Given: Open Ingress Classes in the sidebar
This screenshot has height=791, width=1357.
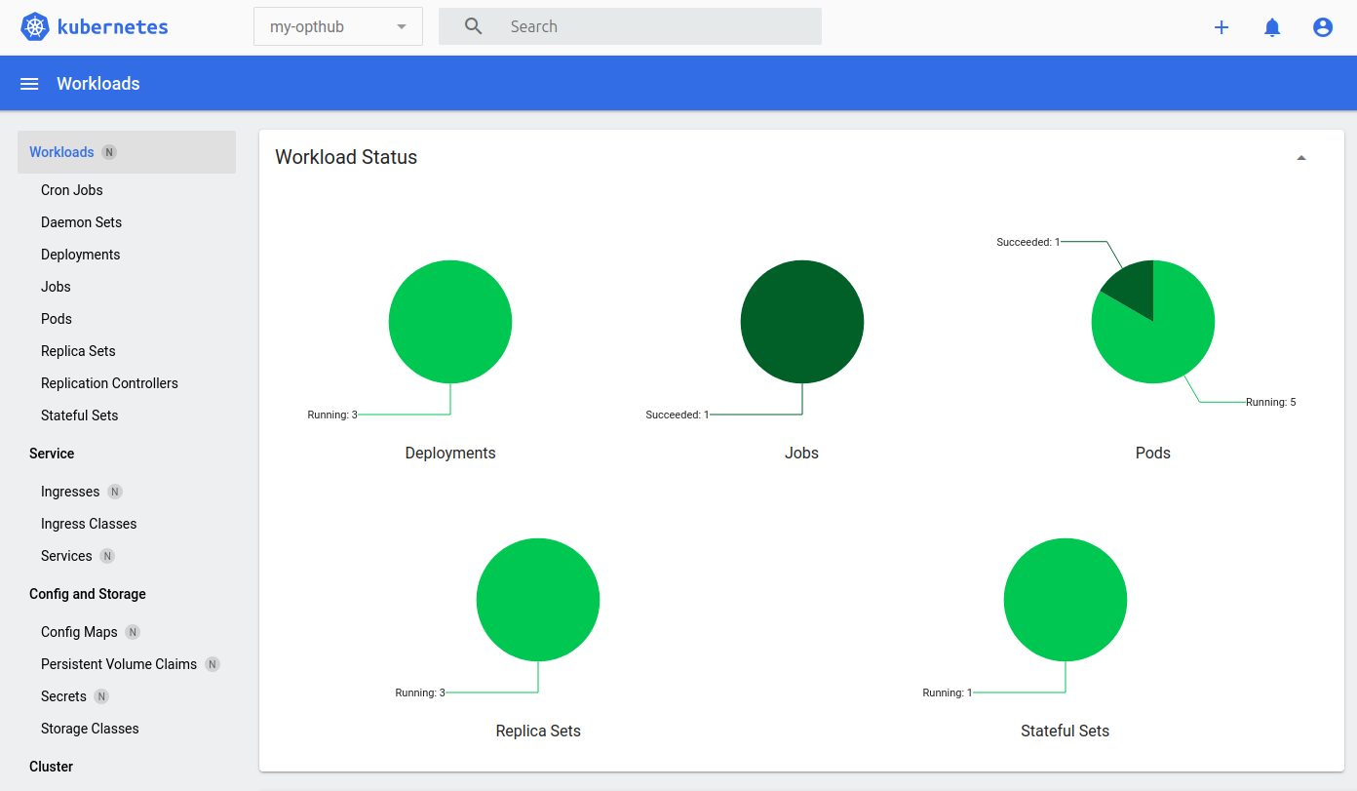Looking at the screenshot, I should coord(89,524).
